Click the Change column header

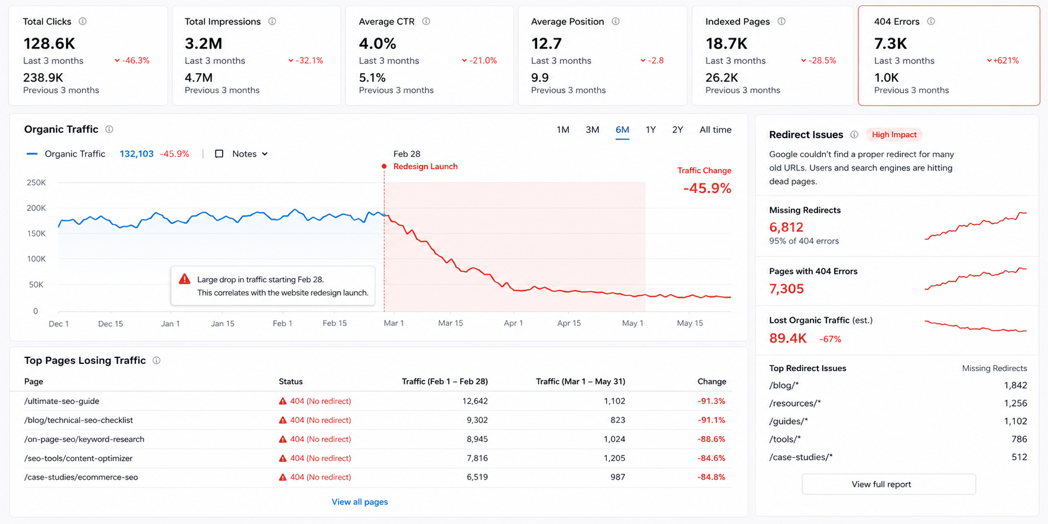711,382
